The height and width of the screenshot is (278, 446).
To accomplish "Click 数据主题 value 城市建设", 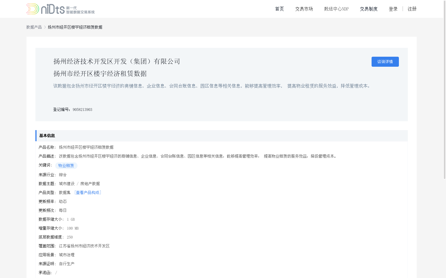I will click(x=67, y=183).
